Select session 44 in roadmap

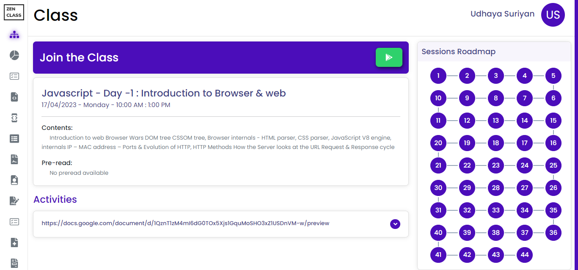[525, 255]
